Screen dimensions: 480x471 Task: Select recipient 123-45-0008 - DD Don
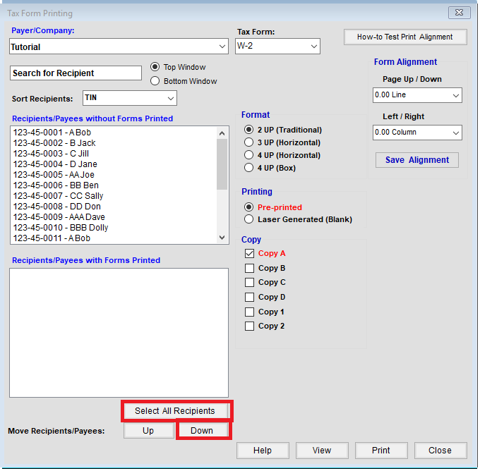[113, 207]
